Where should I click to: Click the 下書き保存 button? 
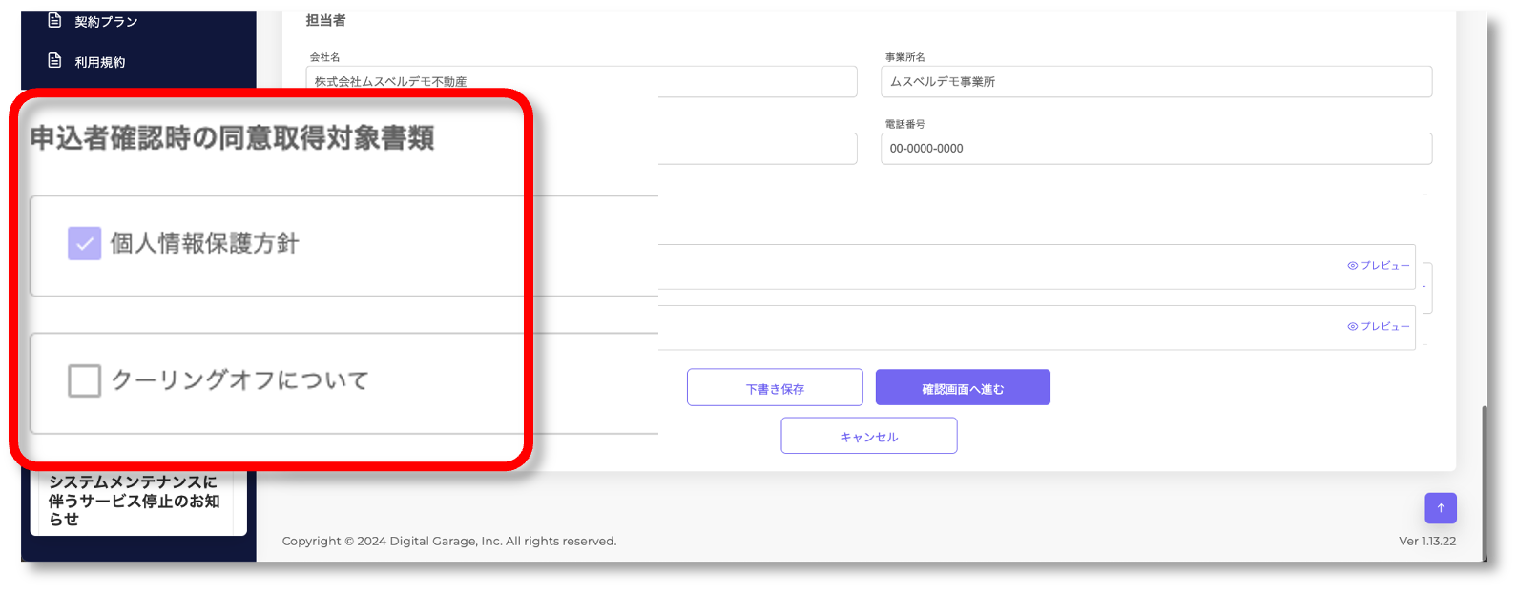[x=775, y=388]
